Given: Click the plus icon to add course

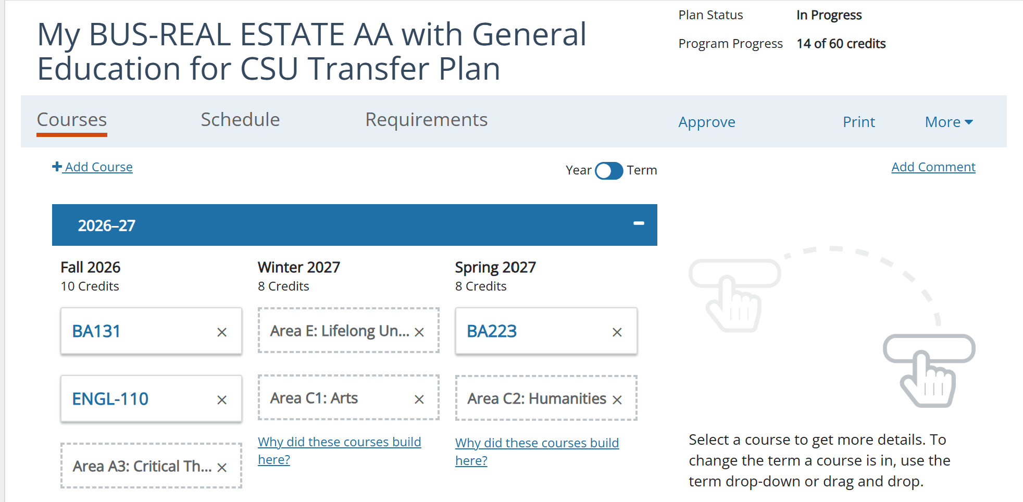Looking at the screenshot, I should pos(57,167).
